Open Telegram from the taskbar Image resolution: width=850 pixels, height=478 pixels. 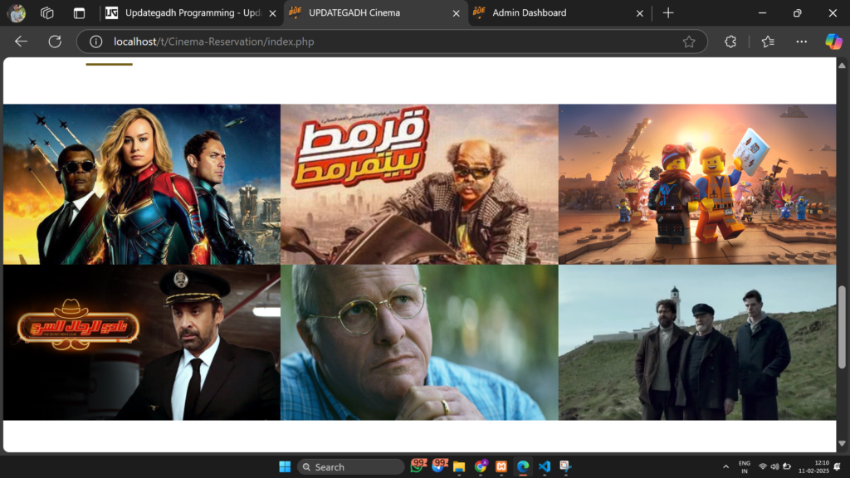(438, 466)
